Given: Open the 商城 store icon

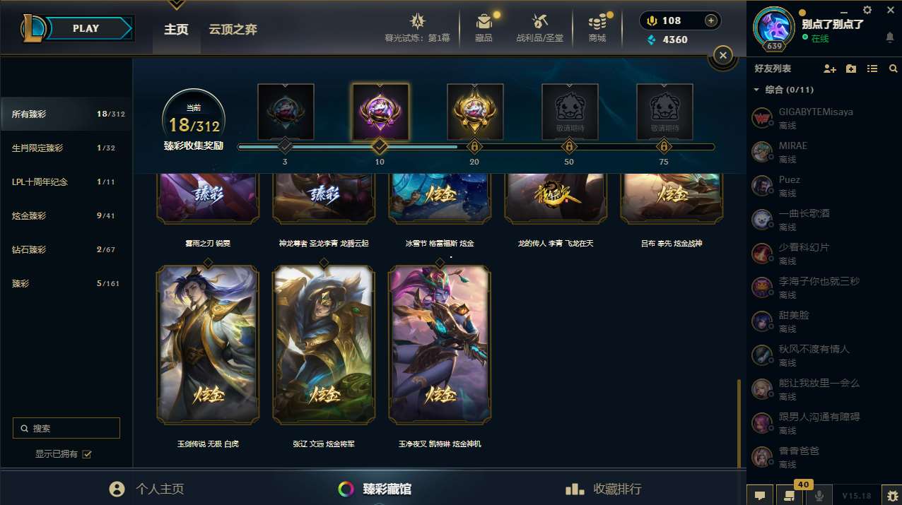Looking at the screenshot, I should coord(598,21).
